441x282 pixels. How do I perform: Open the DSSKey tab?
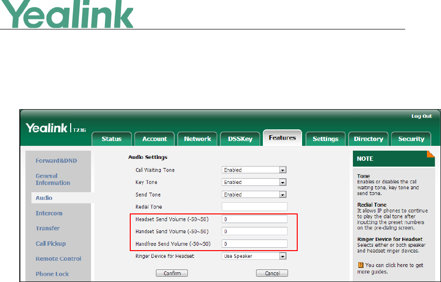click(240, 139)
